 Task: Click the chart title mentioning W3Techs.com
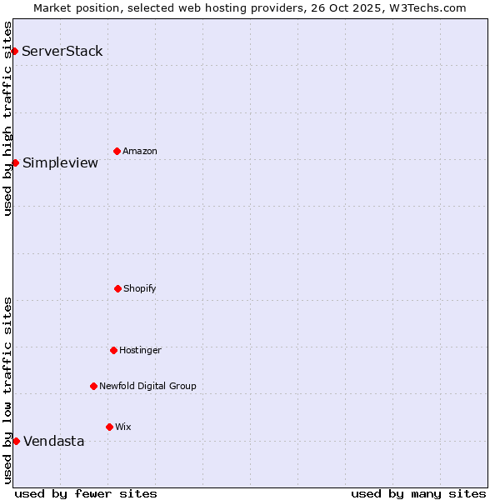click(250, 7)
